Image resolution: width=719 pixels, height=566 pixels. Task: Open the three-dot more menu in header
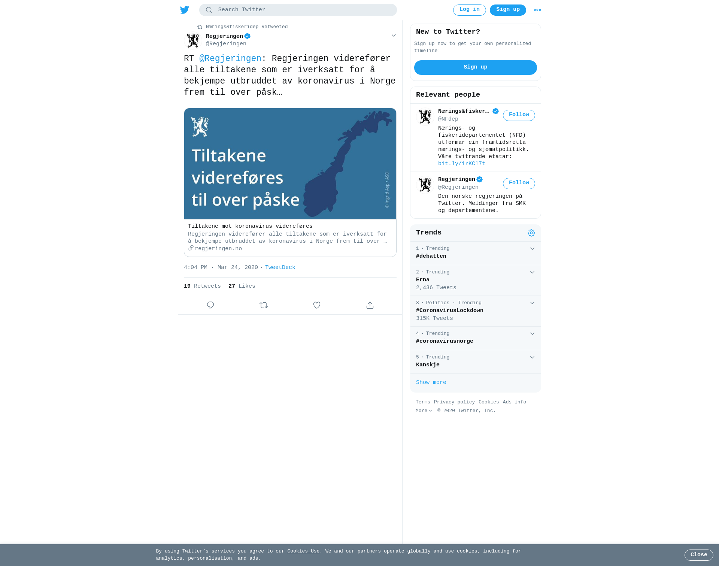pyautogui.click(x=537, y=10)
